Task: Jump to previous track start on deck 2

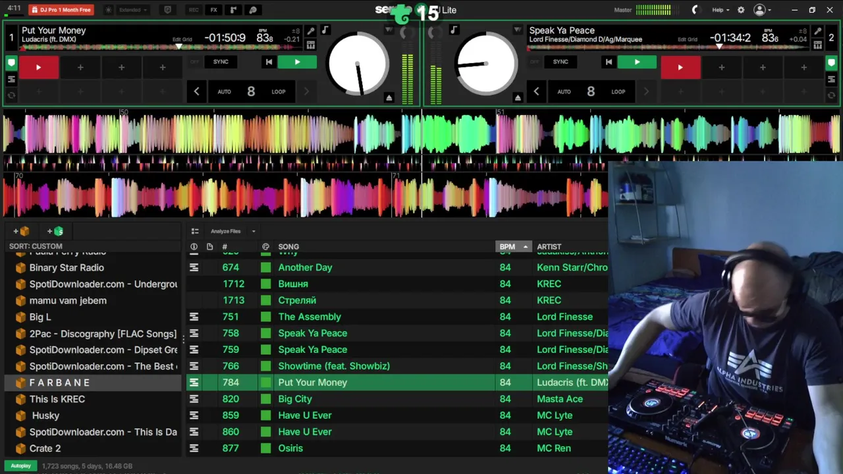Action: click(609, 62)
